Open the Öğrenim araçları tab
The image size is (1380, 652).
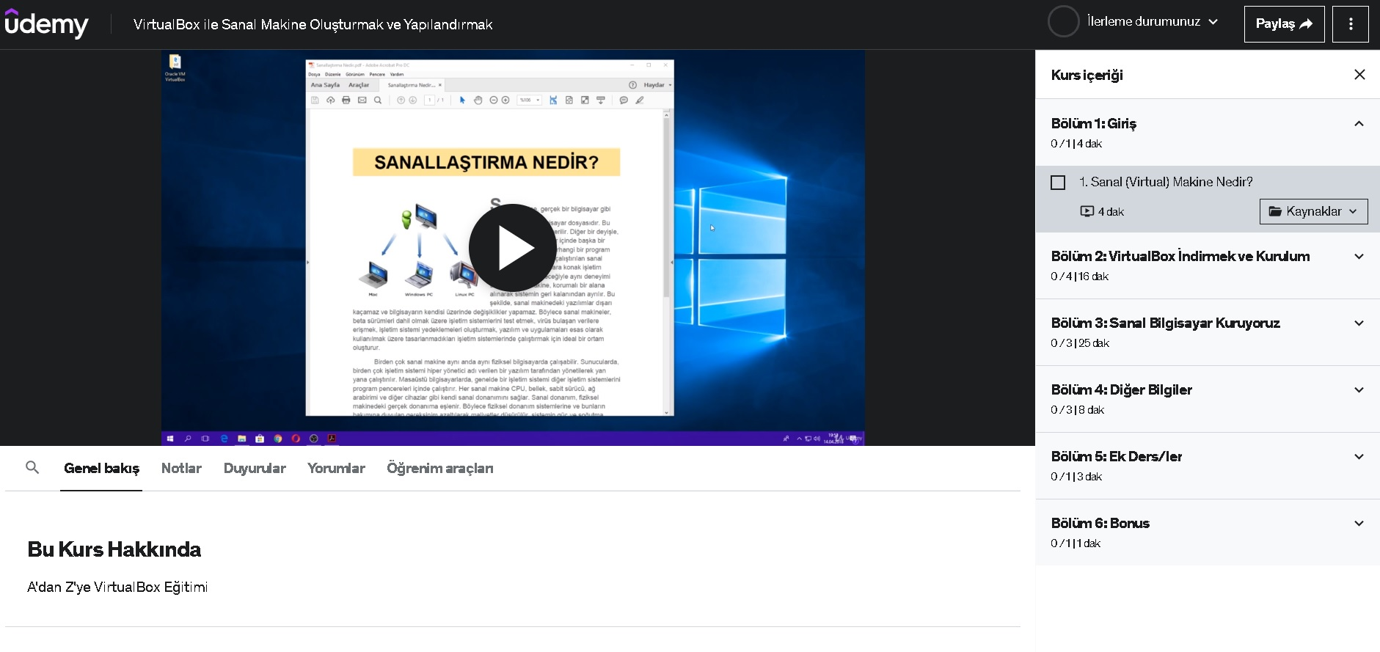tap(440, 468)
